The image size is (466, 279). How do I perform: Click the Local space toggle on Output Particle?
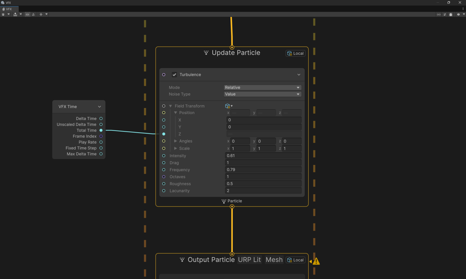tap(295, 260)
